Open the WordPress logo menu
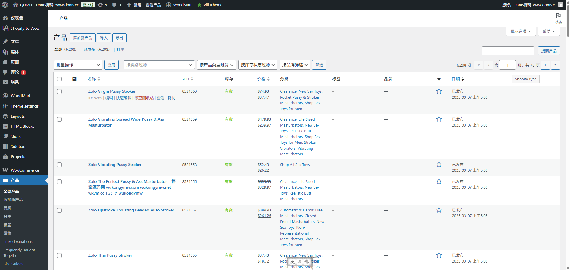 point(5,5)
